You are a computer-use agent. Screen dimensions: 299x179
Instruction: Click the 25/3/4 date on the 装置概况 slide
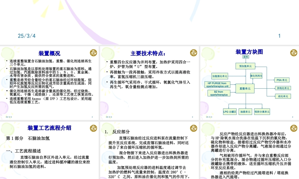point(9,117)
